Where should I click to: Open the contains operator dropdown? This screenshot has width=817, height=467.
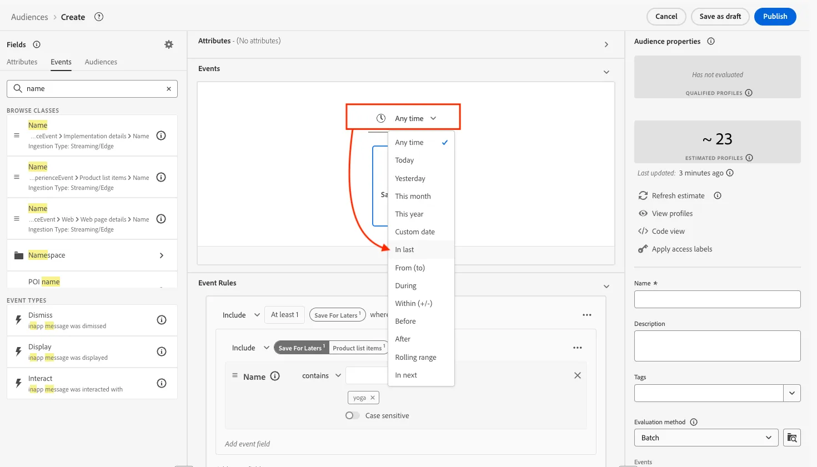[322, 376]
